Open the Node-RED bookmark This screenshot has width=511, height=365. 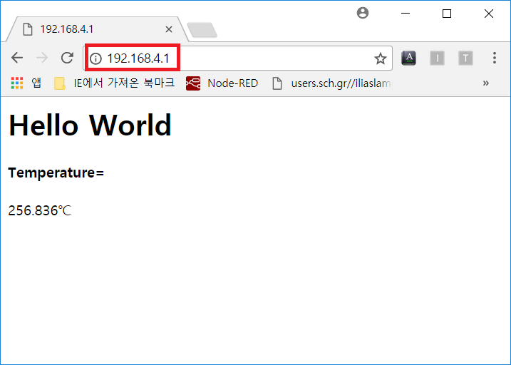coord(222,83)
